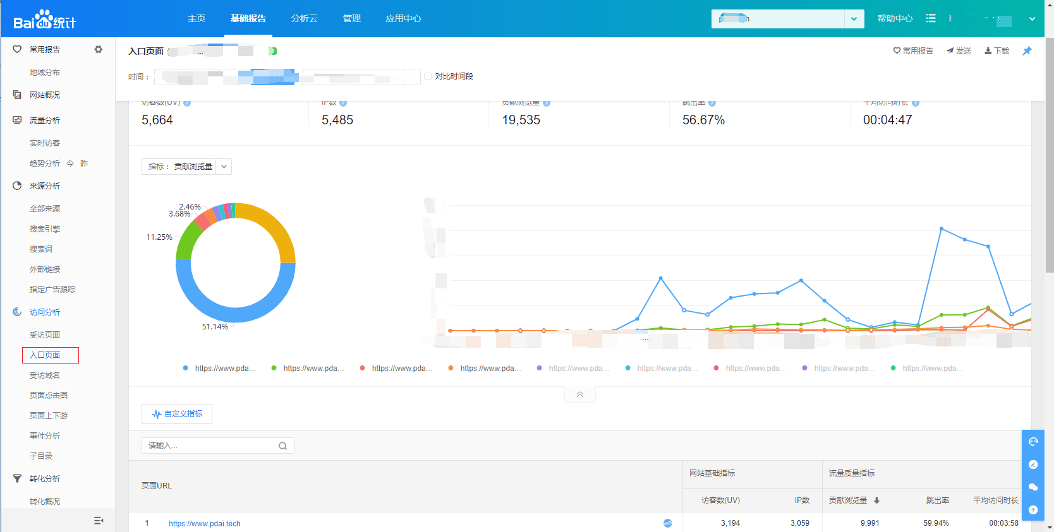
Task: Click the page URL search input field
Action: coord(212,446)
